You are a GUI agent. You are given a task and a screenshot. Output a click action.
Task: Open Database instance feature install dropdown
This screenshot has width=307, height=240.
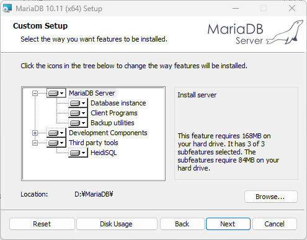click(78, 103)
